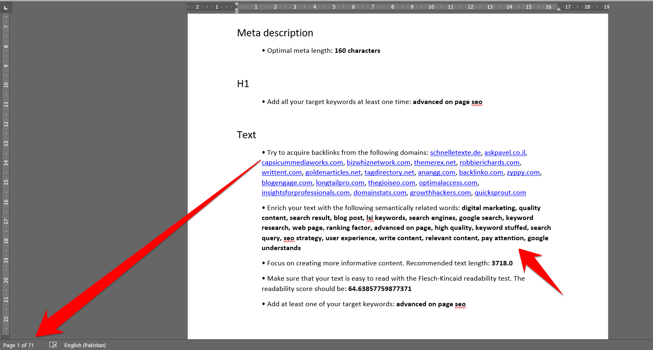Image resolution: width=653 pixels, height=350 pixels.
Task: Open the schnelletexte.de hyperlink
Action: (455, 153)
